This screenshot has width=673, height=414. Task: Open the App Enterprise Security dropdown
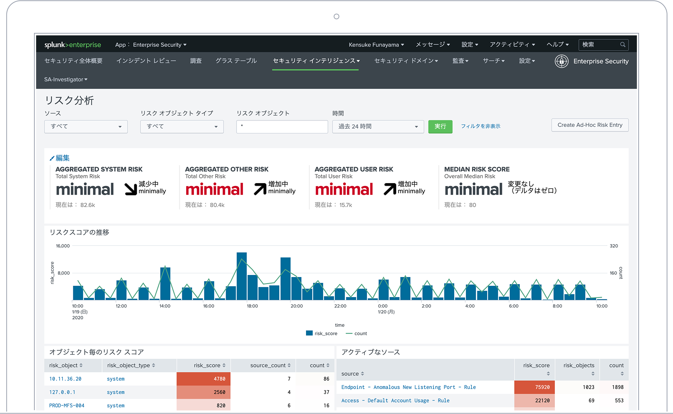(x=151, y=45)
